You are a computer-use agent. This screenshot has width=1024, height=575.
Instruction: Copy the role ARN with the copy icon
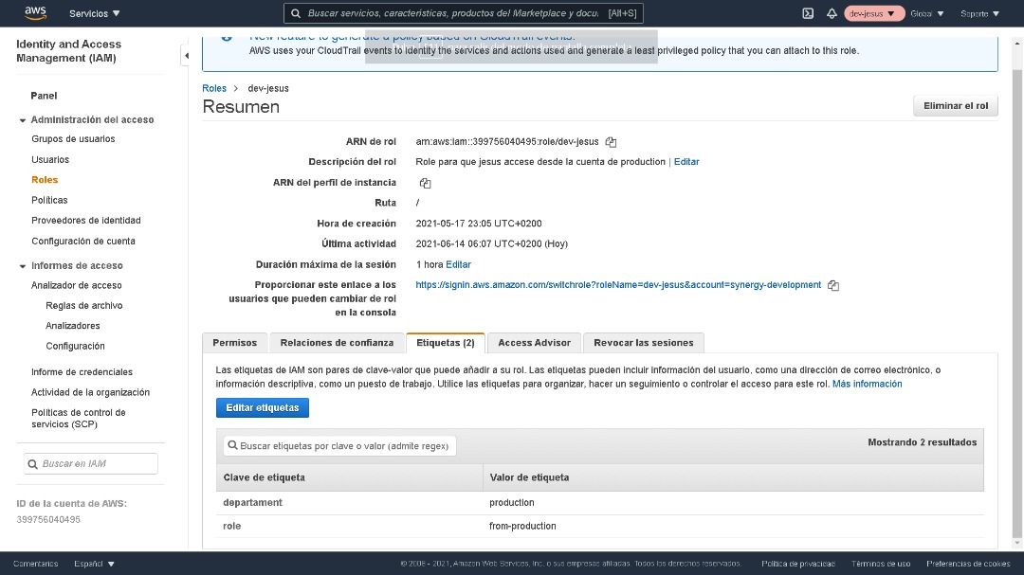click(x=611, y=142)
